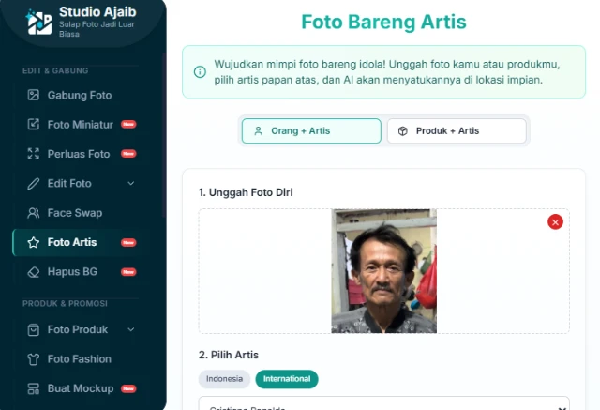Click the Foto Produk bag icon

coord(34,329)
